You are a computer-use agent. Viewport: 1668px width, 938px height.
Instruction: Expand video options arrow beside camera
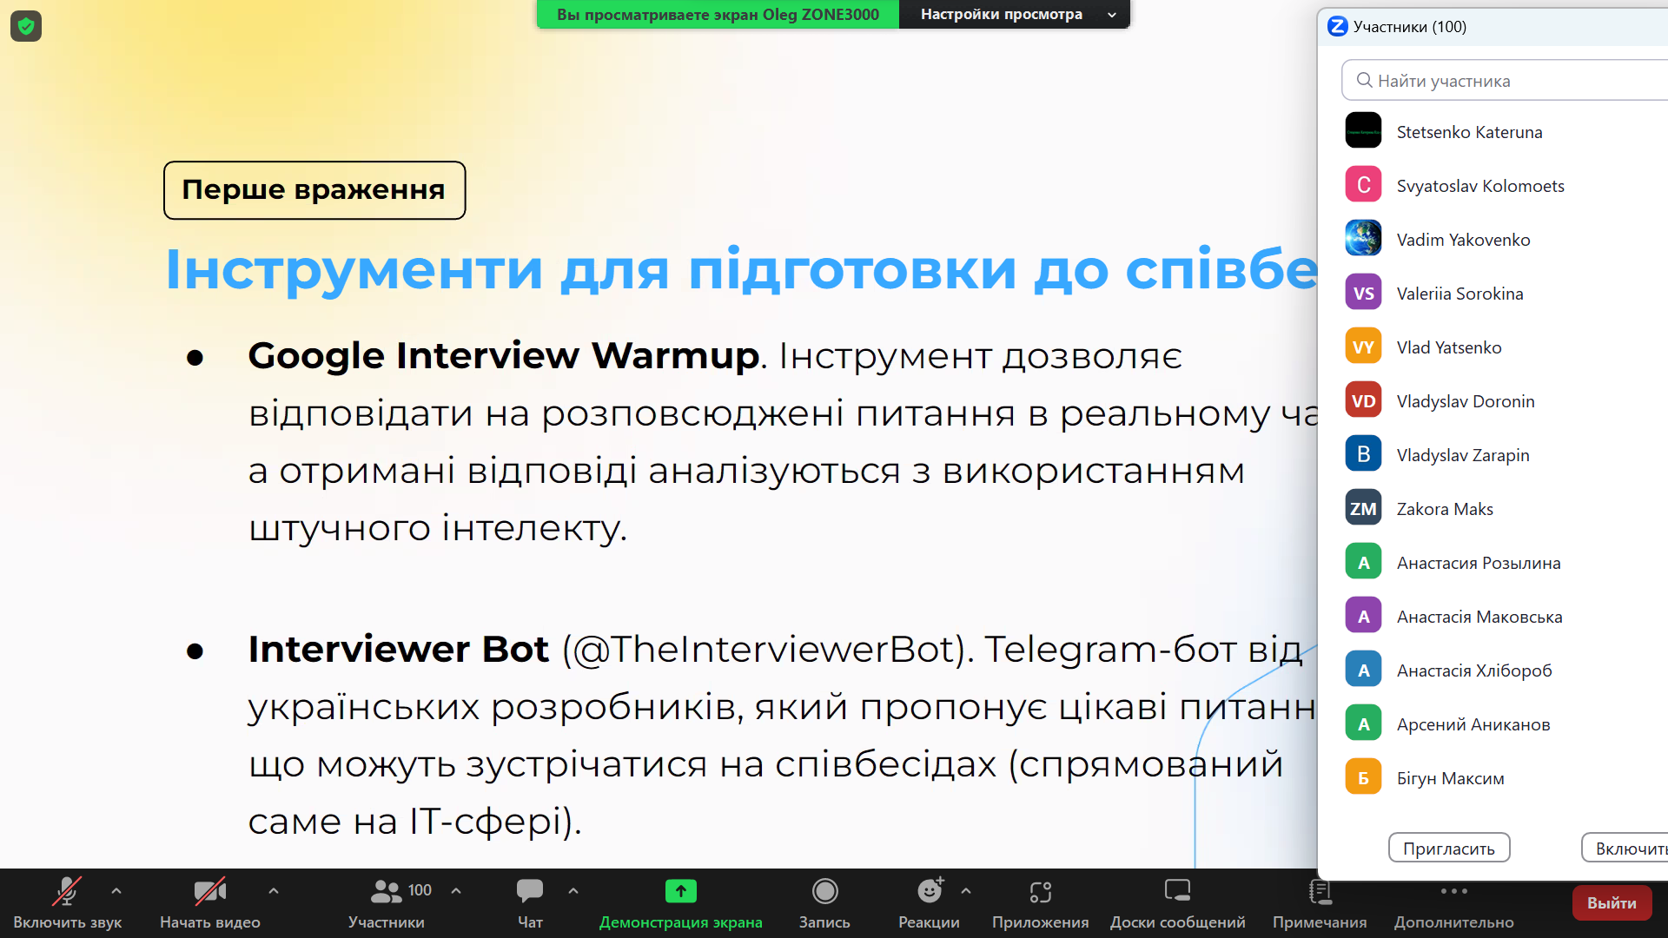[274, 891]
